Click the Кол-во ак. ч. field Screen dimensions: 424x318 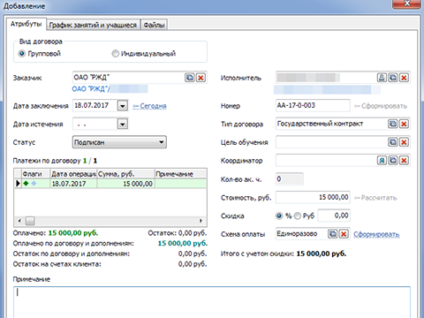coord(290,179)
